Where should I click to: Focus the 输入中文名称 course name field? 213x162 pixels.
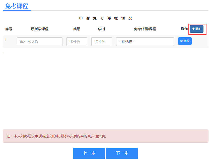[x=40, y=42]
